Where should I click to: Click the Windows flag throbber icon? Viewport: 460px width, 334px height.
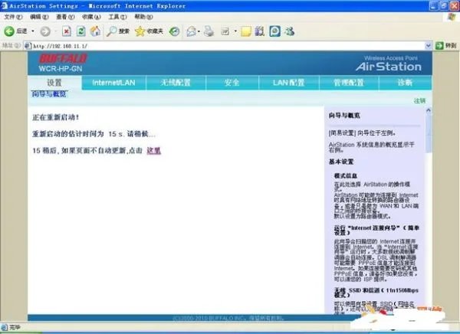452,17
